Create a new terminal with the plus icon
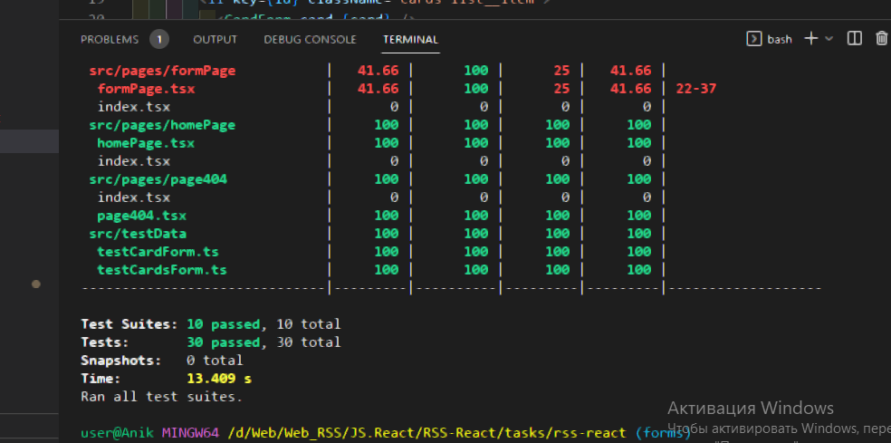The height and width of the screenshot is (443, 891). pyautogui.click(x=811, y=39)
